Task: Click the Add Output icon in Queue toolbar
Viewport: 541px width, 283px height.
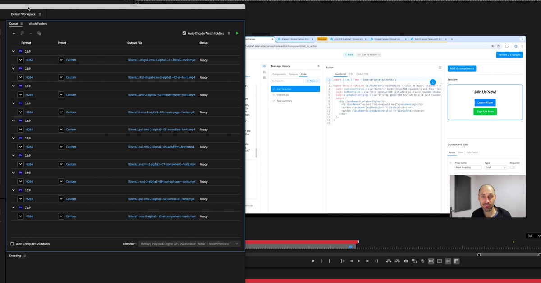Action: 22,33
